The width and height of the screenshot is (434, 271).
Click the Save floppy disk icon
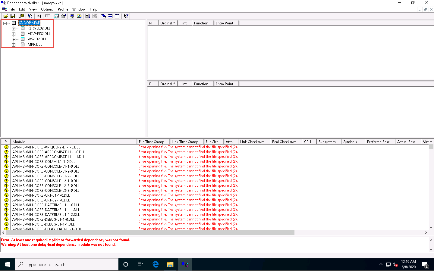(13, 16)
